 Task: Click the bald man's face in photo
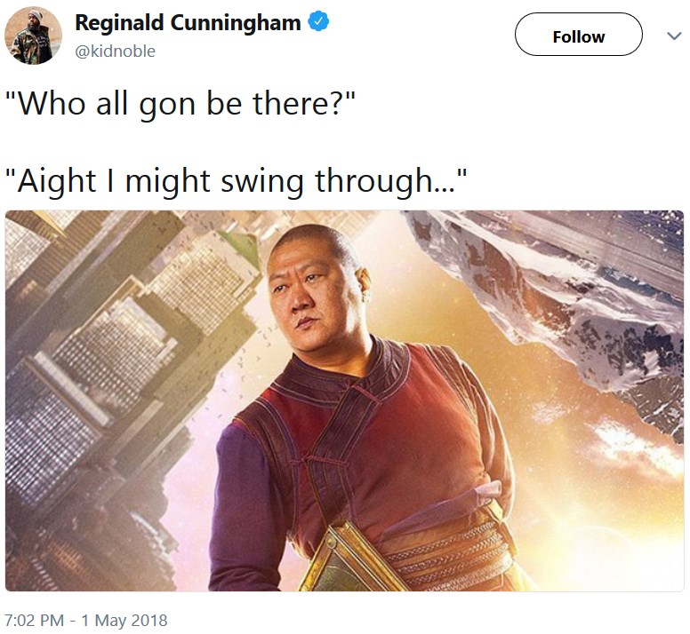310,290
